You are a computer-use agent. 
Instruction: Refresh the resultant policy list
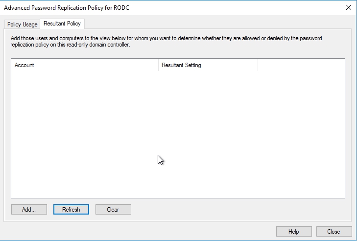coord(71,210)
